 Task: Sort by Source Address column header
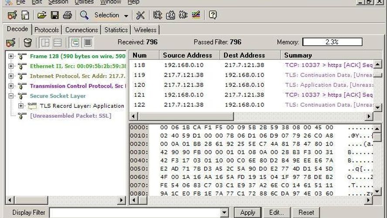(190, 55)
